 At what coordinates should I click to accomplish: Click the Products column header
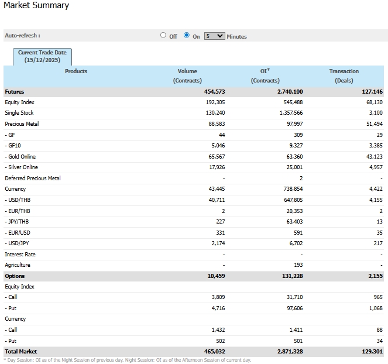[x=76, y=71]
